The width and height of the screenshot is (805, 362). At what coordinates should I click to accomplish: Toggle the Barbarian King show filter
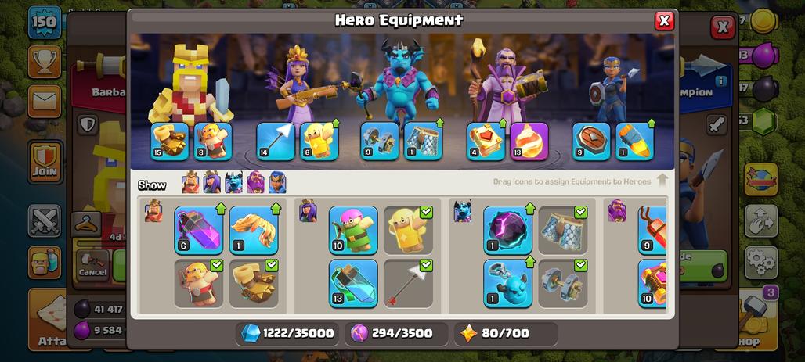pos(190,182)
